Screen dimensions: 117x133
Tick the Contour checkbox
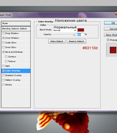pyautogui.click(x=6, y=57)
